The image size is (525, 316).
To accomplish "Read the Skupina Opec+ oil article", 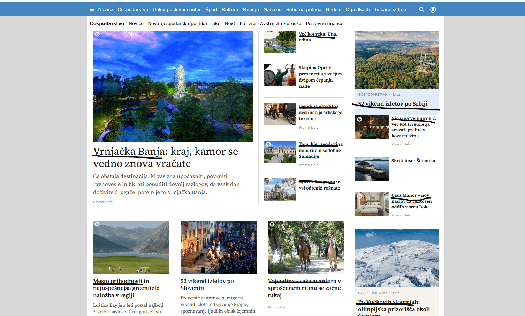I will point(320,77).
